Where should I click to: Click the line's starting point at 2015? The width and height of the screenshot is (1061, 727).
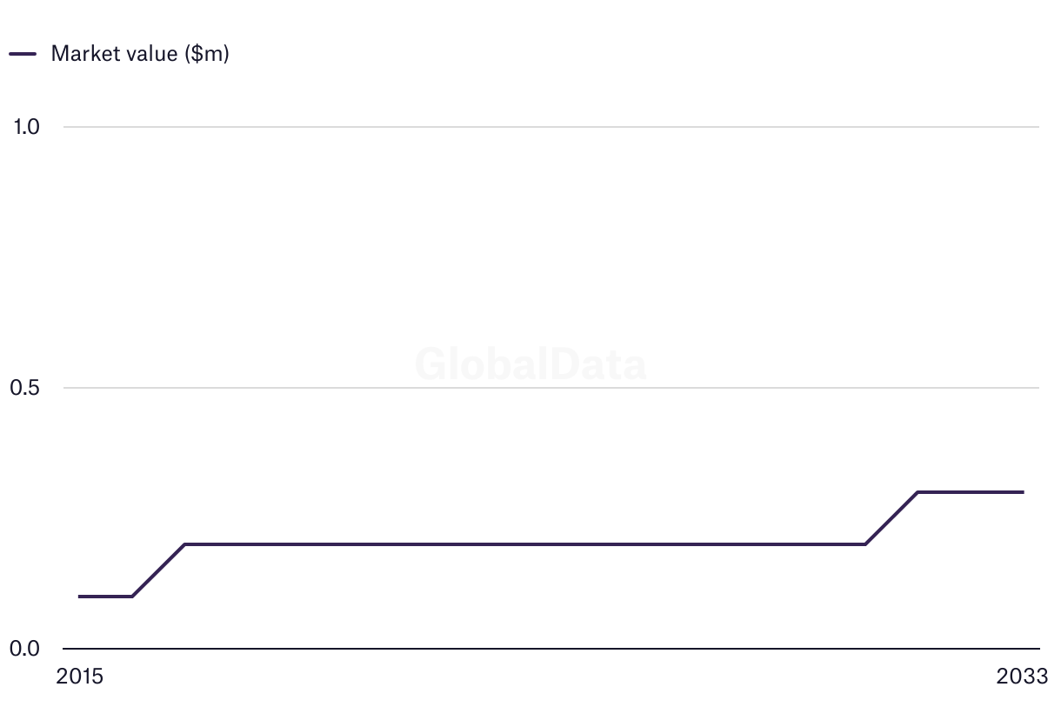click(x=79, y=597)
